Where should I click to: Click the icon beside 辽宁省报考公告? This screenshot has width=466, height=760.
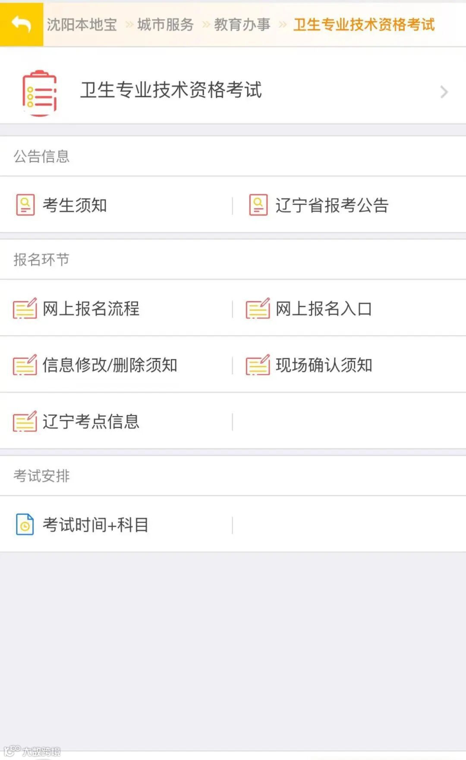click(x=258, y=205)
